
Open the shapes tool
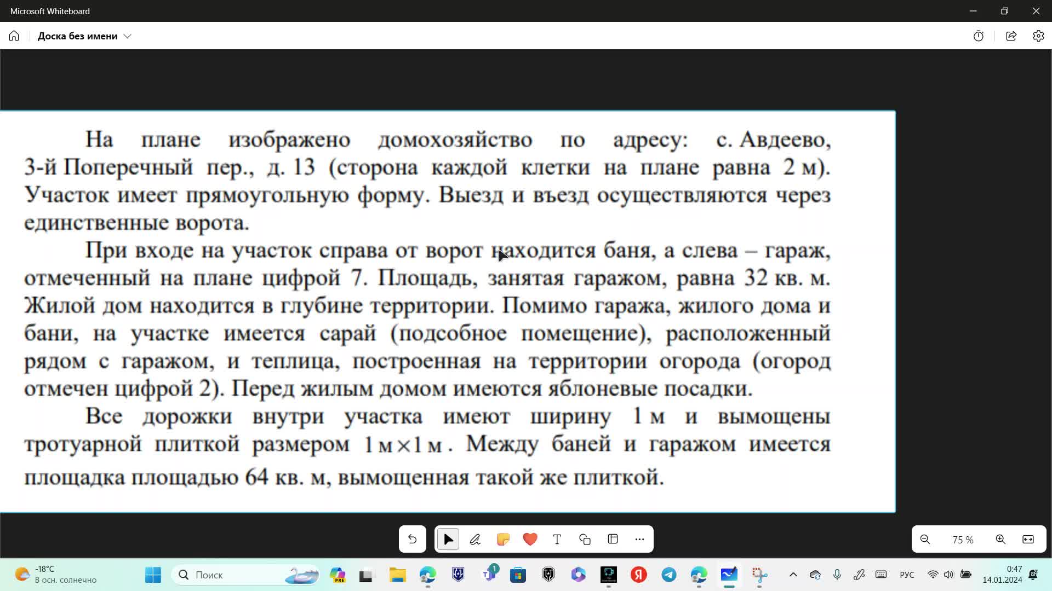(584, 539)
